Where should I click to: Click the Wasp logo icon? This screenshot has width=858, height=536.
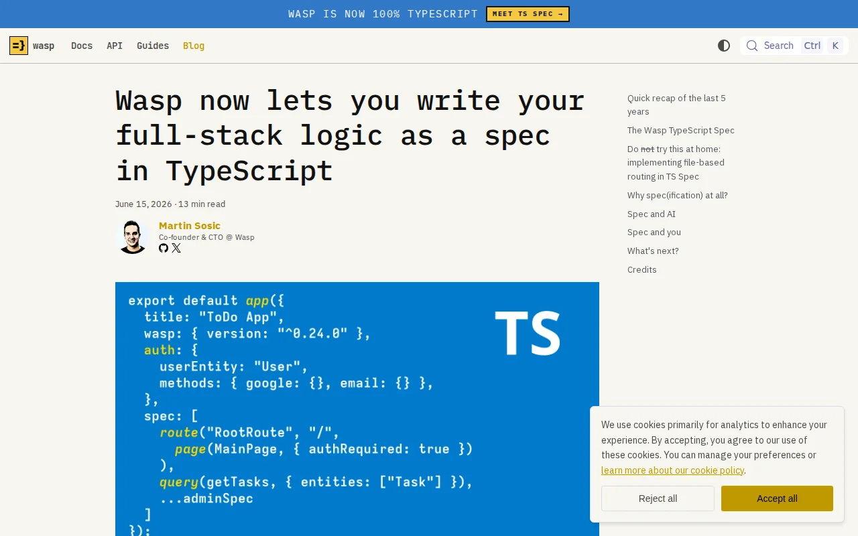19,46
